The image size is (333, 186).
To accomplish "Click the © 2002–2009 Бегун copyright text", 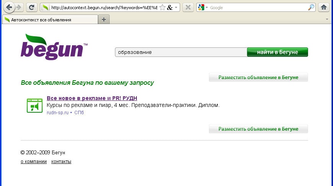I will [43, 152].
